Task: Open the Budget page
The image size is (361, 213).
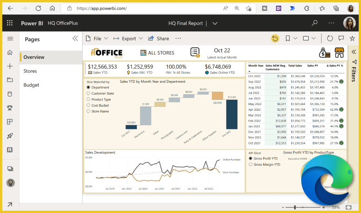Action: 31,85
